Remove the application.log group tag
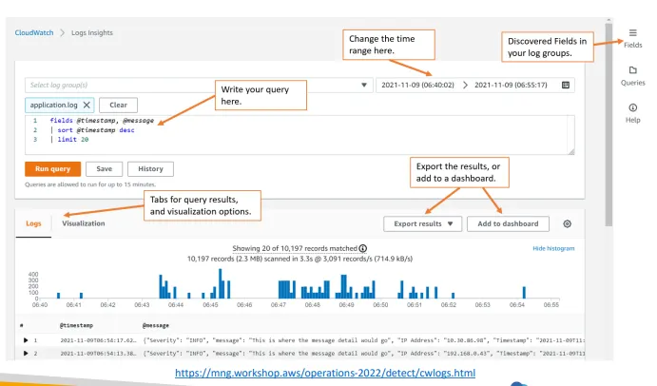 tap(87, 105)
